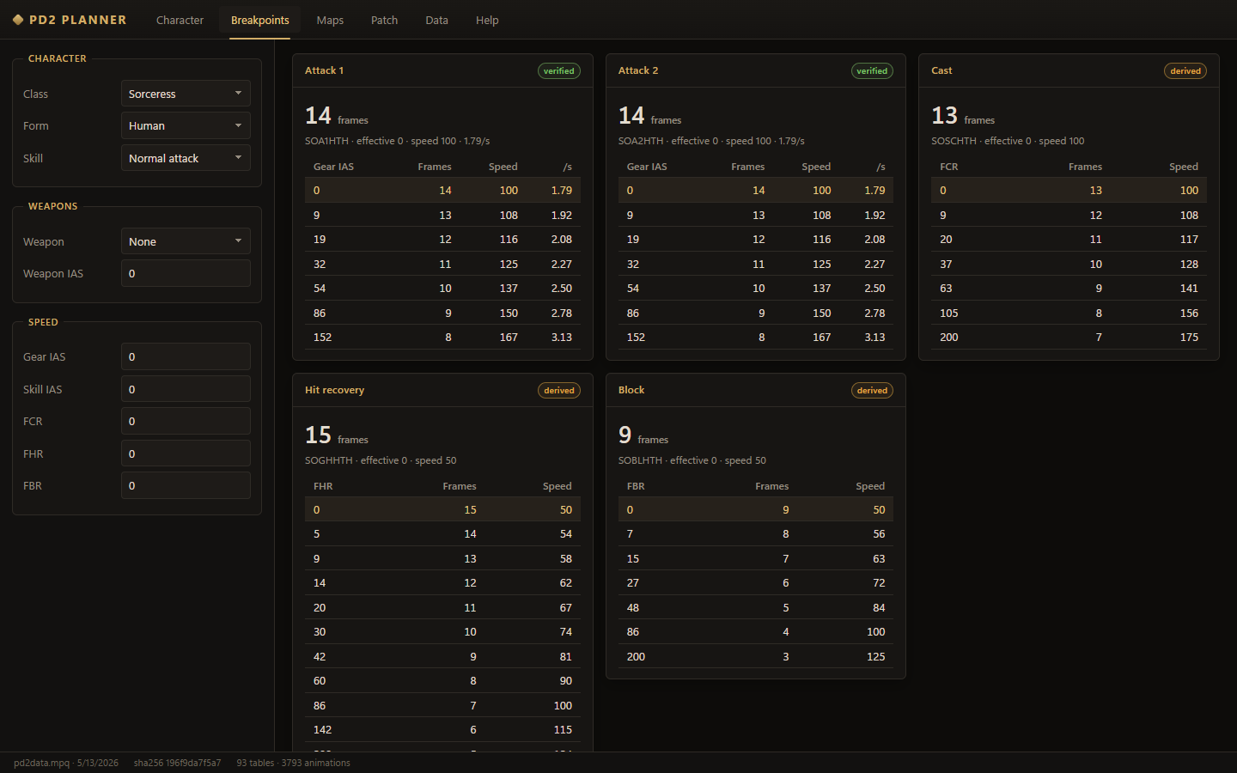
Task: Select Attack 2 row with Gear IAS 19
Action: [756, 240]
